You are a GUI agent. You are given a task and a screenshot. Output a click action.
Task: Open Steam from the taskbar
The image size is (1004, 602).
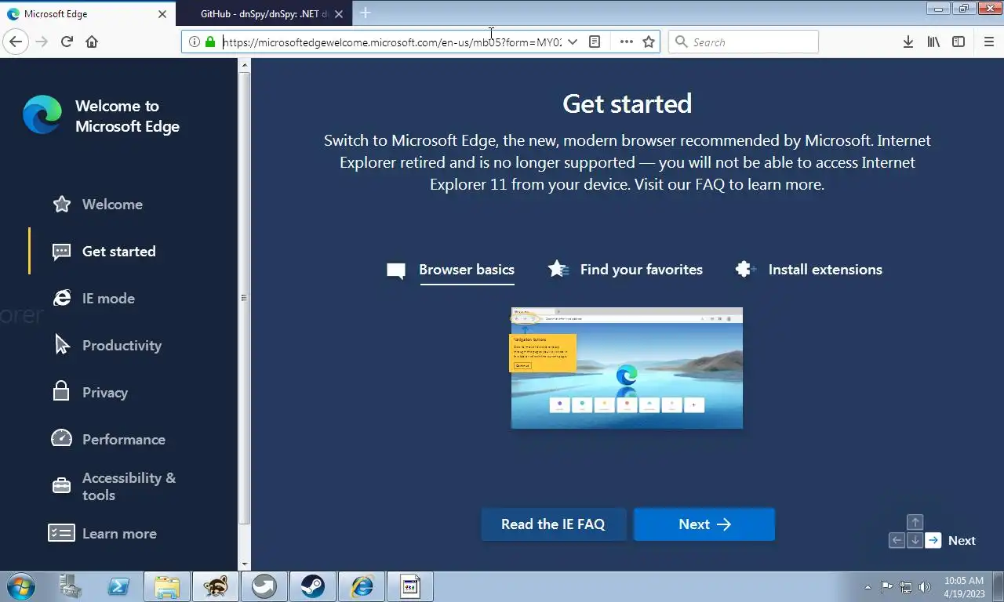pyautogui.click(x=313, y=587)
